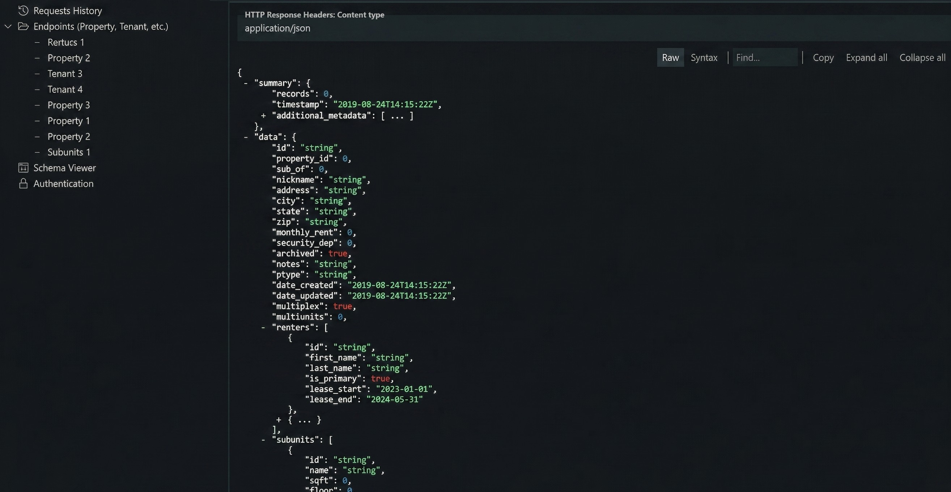The width and height of the screenshot is (951, 492).
Task: Open Schema Viewer using its grid icon
Action: pyautogui.click(x=23, y=167)
